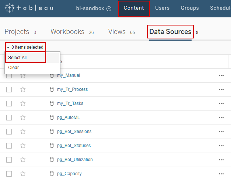Viewport: 231px width, 184px height.
Task: Open the bi-sandbox site dropdown
Action: 94,8
